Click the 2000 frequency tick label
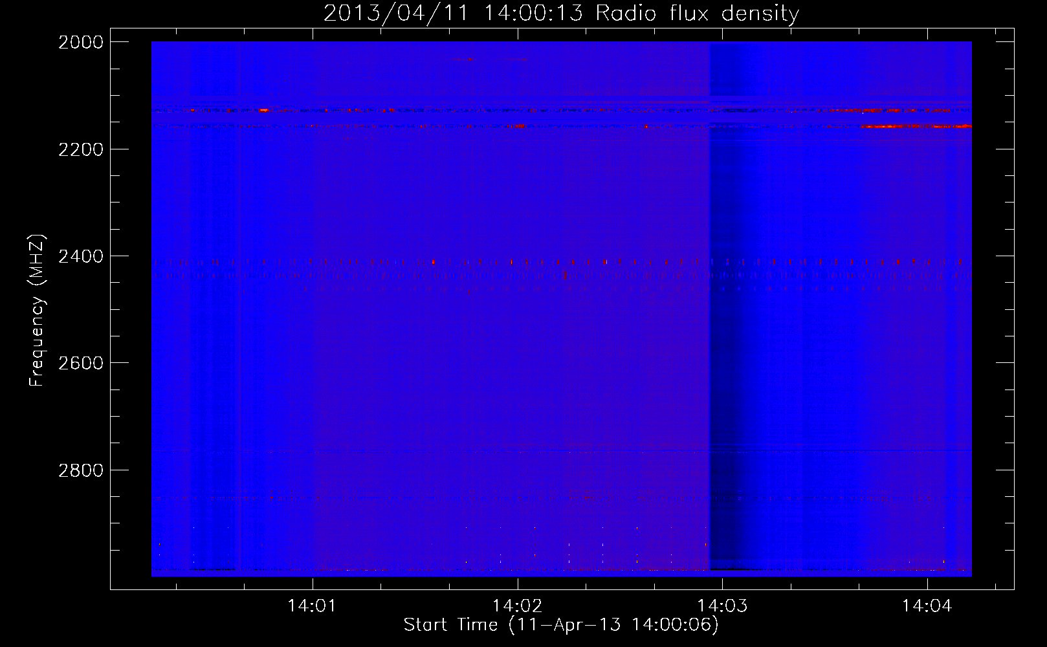Viewport: 1047px width, 647px height. [81, 42]
